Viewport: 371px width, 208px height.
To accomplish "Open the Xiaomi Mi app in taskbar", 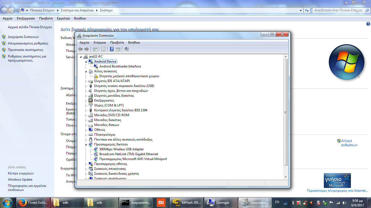I will (161, 203).
